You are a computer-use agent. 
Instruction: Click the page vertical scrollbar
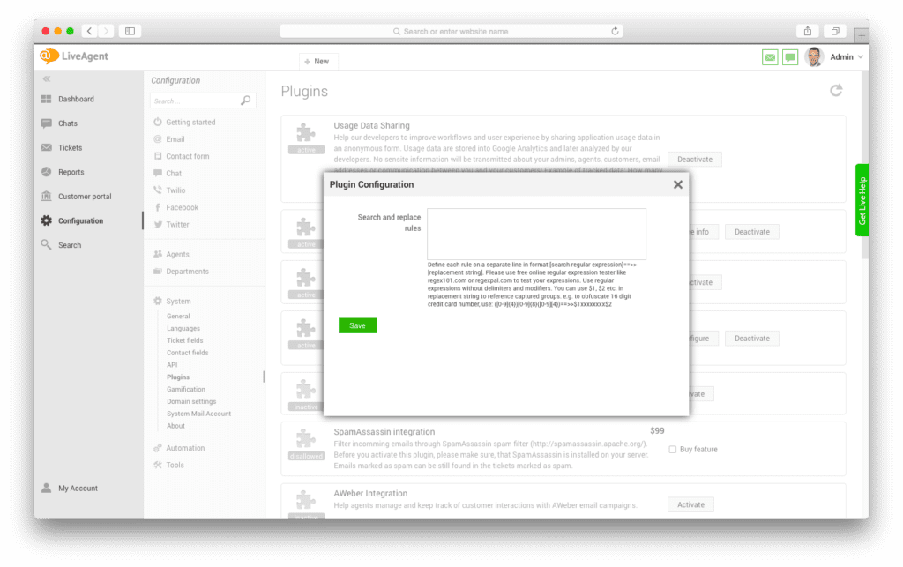(865, 166)
